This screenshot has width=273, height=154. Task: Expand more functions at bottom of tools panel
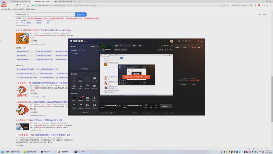click(x=84, y=113)
